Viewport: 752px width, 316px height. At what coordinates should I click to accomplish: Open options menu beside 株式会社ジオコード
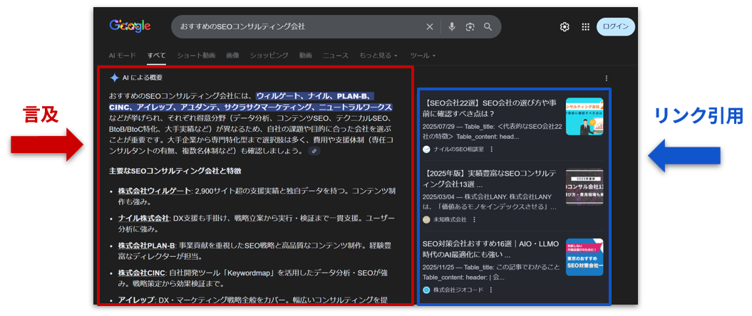[x=490, y=290]
